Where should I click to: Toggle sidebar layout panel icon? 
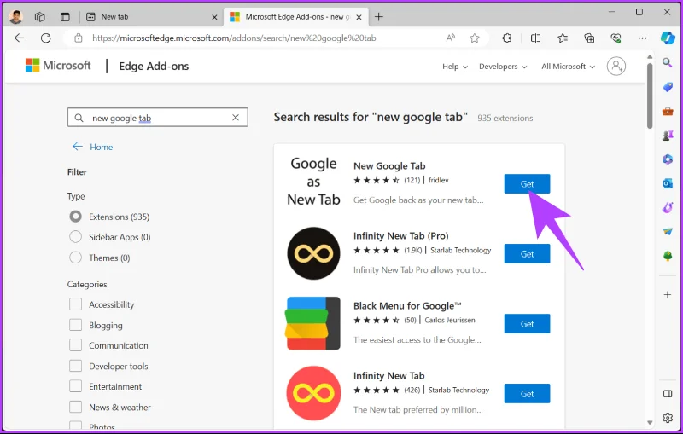click(668, 394)
